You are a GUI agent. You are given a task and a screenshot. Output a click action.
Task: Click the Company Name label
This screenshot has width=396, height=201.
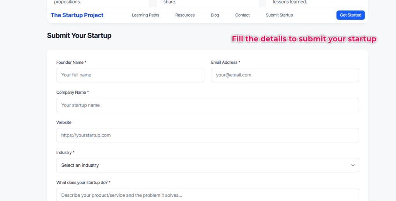[x=72, y=92]
